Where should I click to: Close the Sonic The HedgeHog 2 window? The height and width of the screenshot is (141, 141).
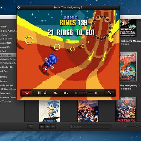coord(19,8)
